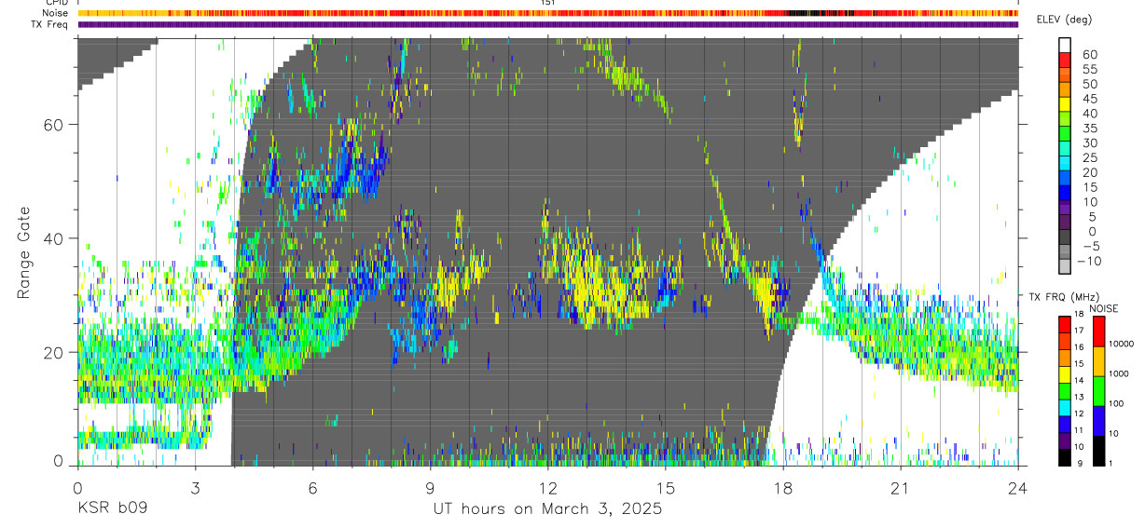
Task: Click the 'Range Gate' y-axis label
Action: [x=24, y=254]
